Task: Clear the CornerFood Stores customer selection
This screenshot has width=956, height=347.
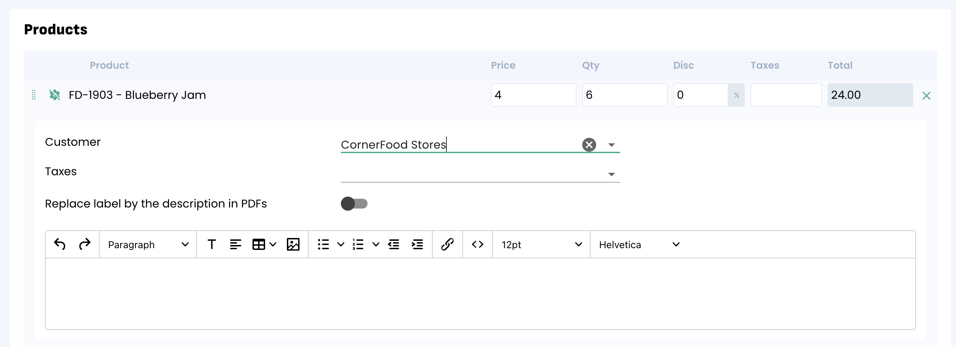Action: point(588,144)
